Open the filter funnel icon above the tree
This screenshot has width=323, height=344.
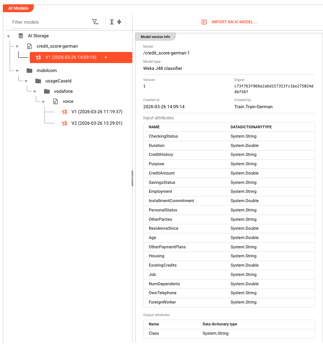coord(95,22)
